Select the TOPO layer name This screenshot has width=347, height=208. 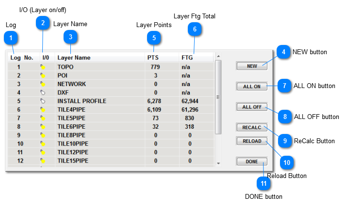coord(66,67)
